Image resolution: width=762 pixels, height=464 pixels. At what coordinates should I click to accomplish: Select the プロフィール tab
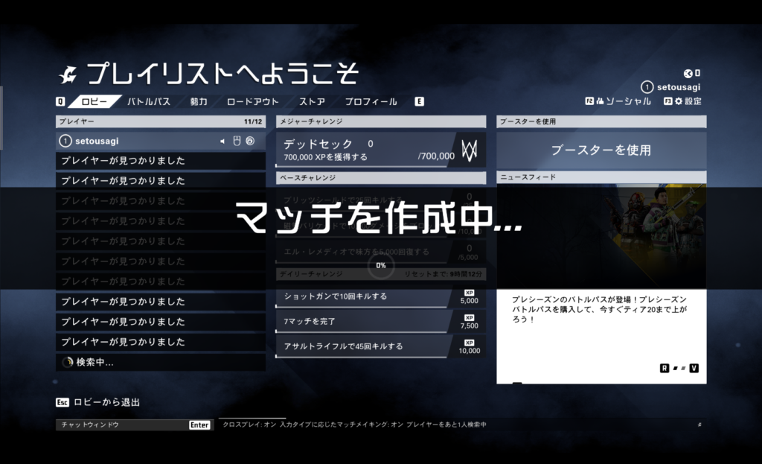(371, 101)
